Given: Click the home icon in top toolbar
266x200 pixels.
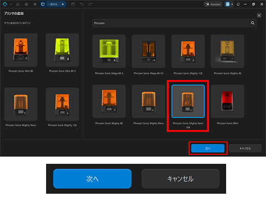Looking at the screenshot, I should tap(18, 4).
